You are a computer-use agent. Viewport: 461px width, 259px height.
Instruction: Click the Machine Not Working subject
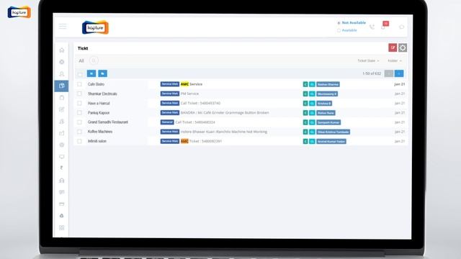(224, 132)
